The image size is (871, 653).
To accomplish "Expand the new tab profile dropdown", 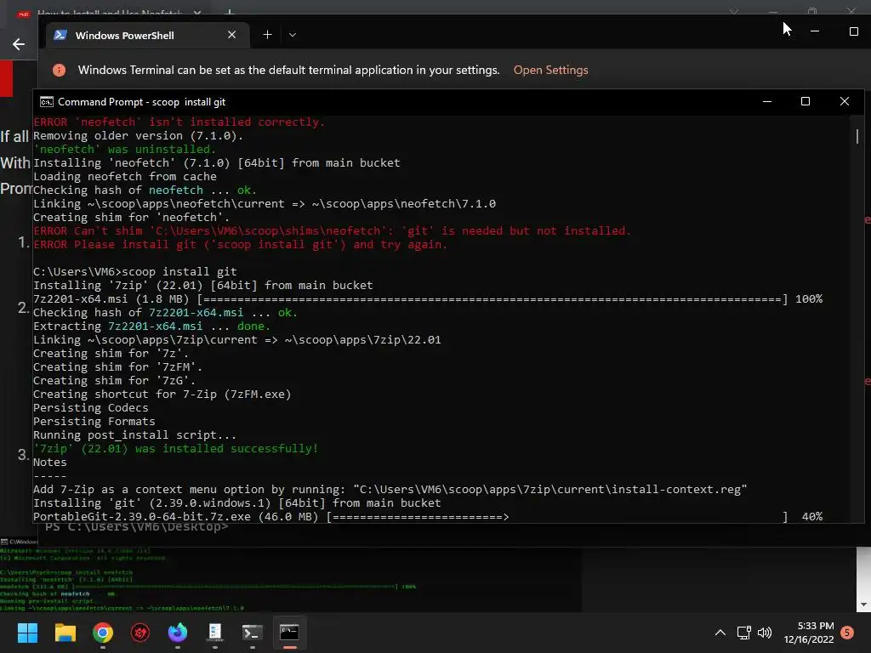I will click(293, 35).
